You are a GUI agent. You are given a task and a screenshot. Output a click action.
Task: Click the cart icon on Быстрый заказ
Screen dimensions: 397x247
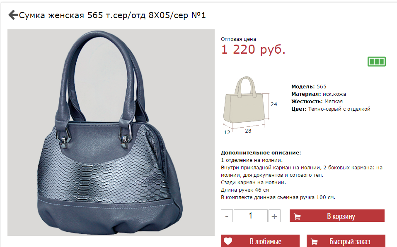pyautogui.click(x=314, y=242)
